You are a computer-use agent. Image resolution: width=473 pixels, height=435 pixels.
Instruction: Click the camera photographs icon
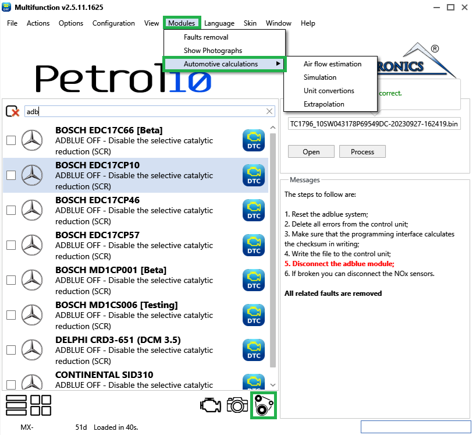click(x=237, y=405)
